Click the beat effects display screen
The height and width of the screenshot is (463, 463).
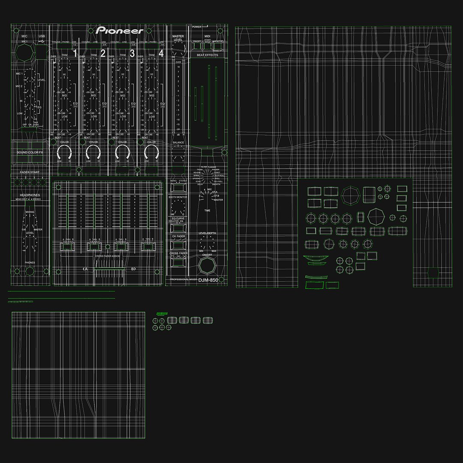click(207, 102)
